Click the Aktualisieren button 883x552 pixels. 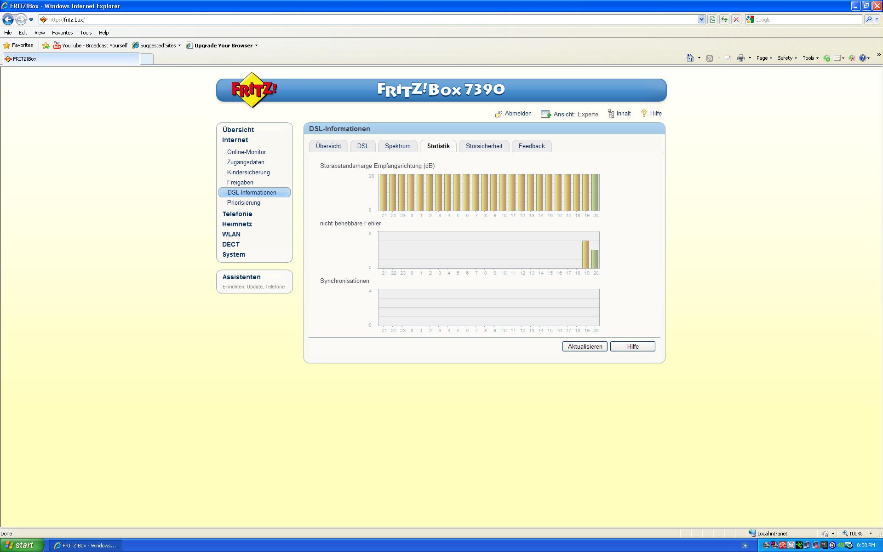tap(585, 346)
